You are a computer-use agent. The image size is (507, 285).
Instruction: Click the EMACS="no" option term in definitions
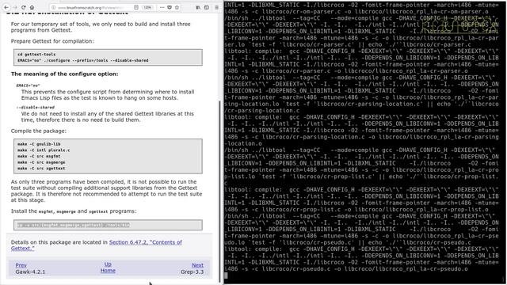[28, 85]
